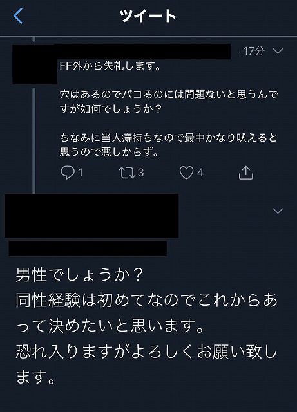View the reply count 1

(81, 173)
